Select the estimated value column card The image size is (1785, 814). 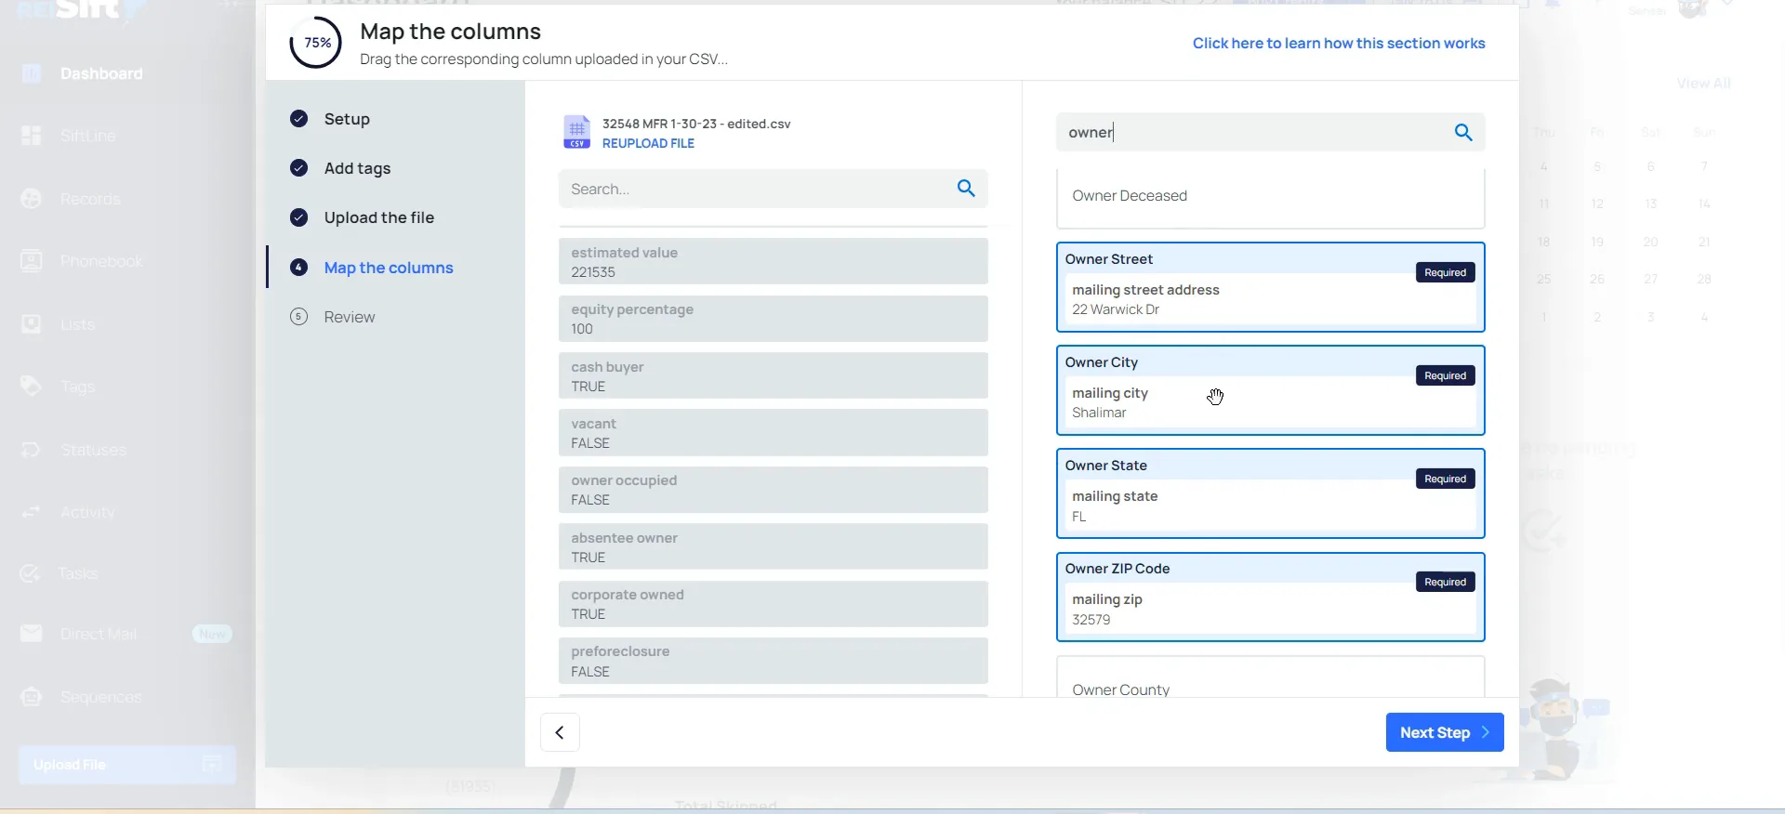coord(773,261)
